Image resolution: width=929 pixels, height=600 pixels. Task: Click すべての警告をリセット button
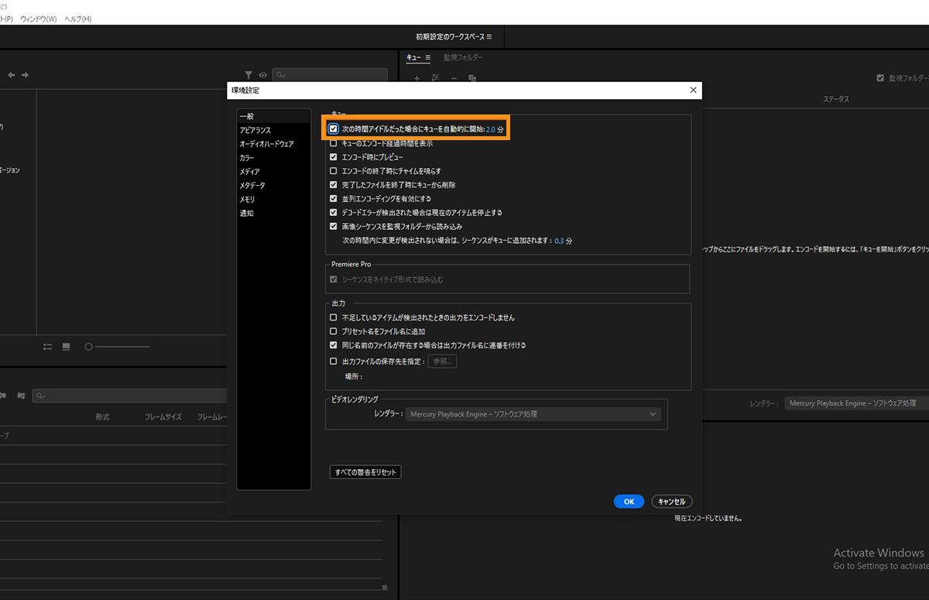coord(365,472)
